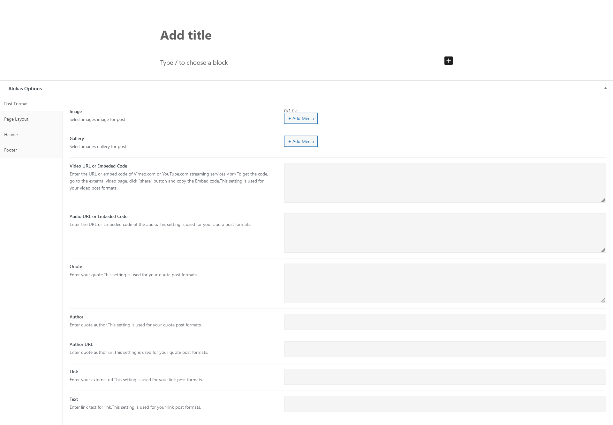Click the Text link text input
This screenshot has height=425, width=613.
click(x=444, y=404)
